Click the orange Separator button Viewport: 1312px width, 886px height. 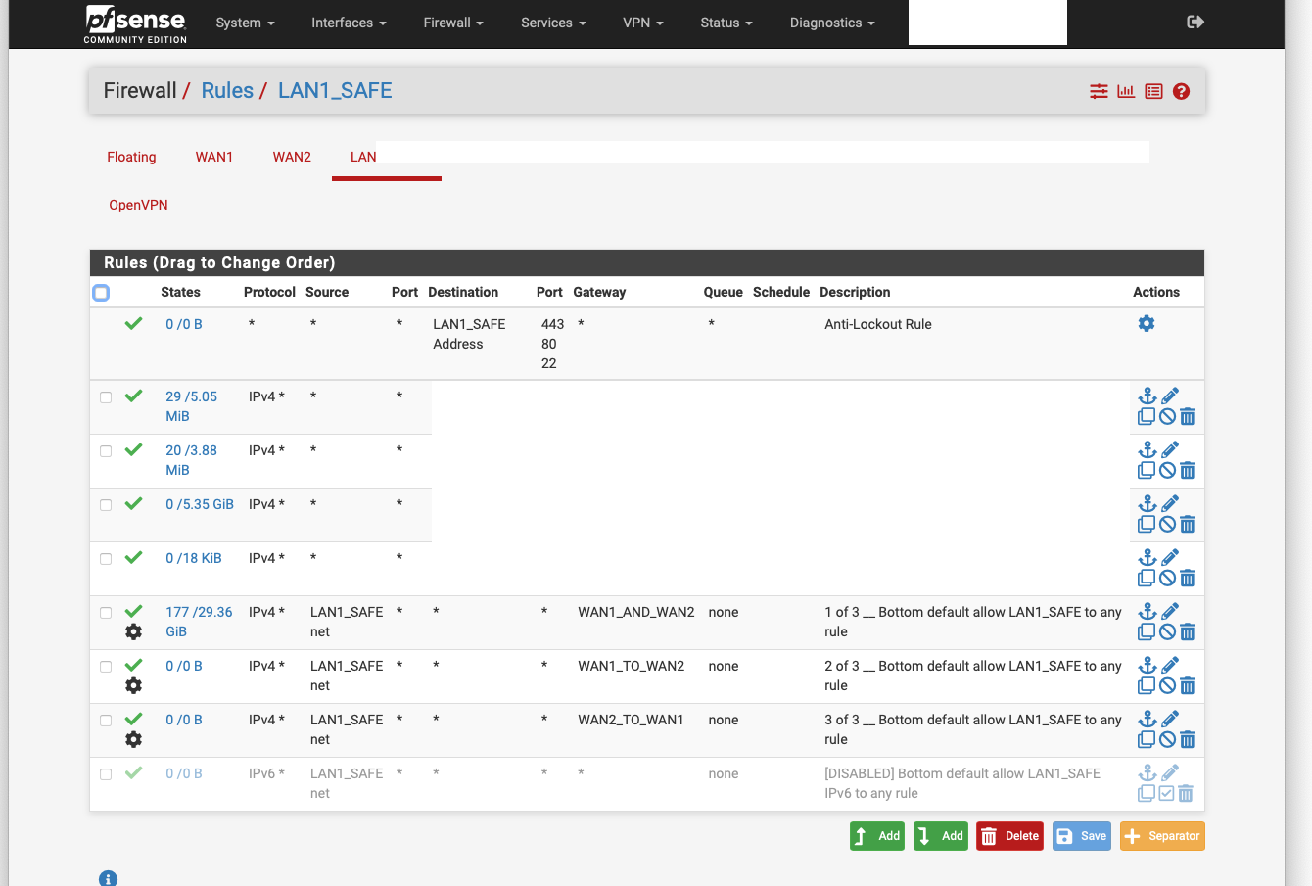click(1162, 836)
